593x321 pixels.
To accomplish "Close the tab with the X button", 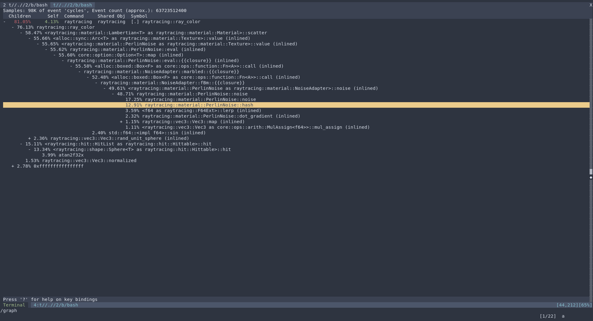I will (591, 5).
